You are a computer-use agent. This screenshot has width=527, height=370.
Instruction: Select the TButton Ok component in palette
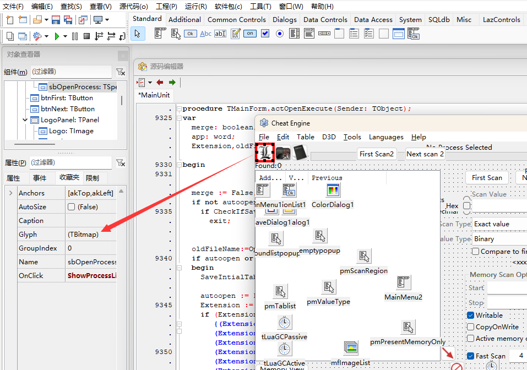[x=190, y=34]
